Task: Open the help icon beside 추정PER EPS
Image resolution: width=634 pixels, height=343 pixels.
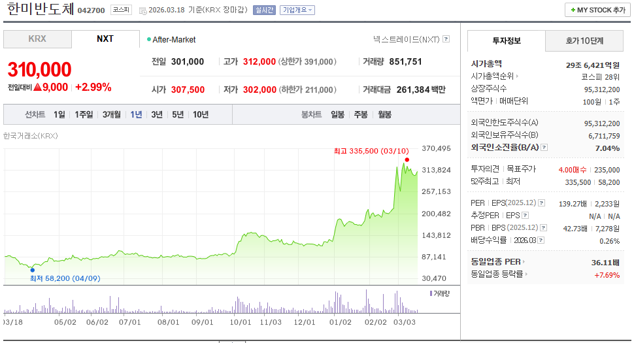Action: click(x=526, y=216)
